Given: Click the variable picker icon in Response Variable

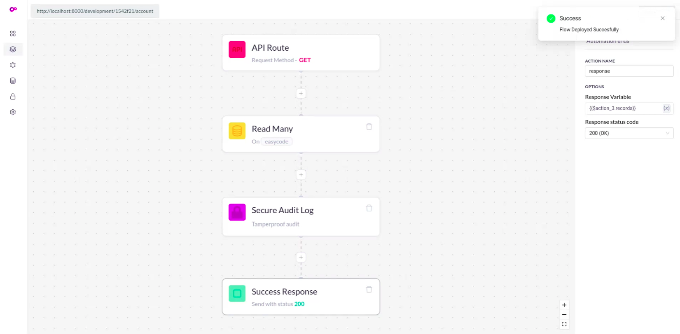Looking at the screenshot, I should click(x=666, y=108).
